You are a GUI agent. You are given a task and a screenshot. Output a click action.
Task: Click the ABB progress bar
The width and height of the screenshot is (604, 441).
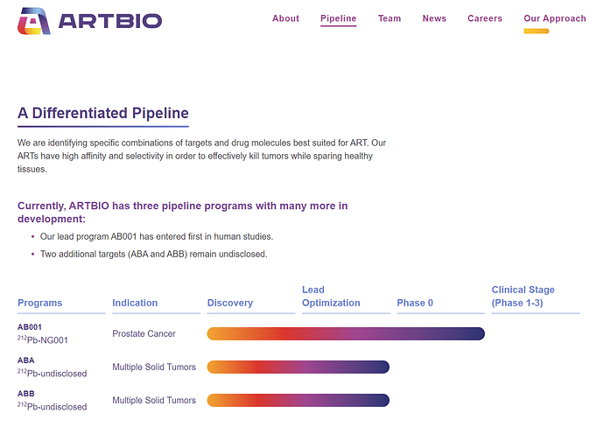[x=298, y=400]
